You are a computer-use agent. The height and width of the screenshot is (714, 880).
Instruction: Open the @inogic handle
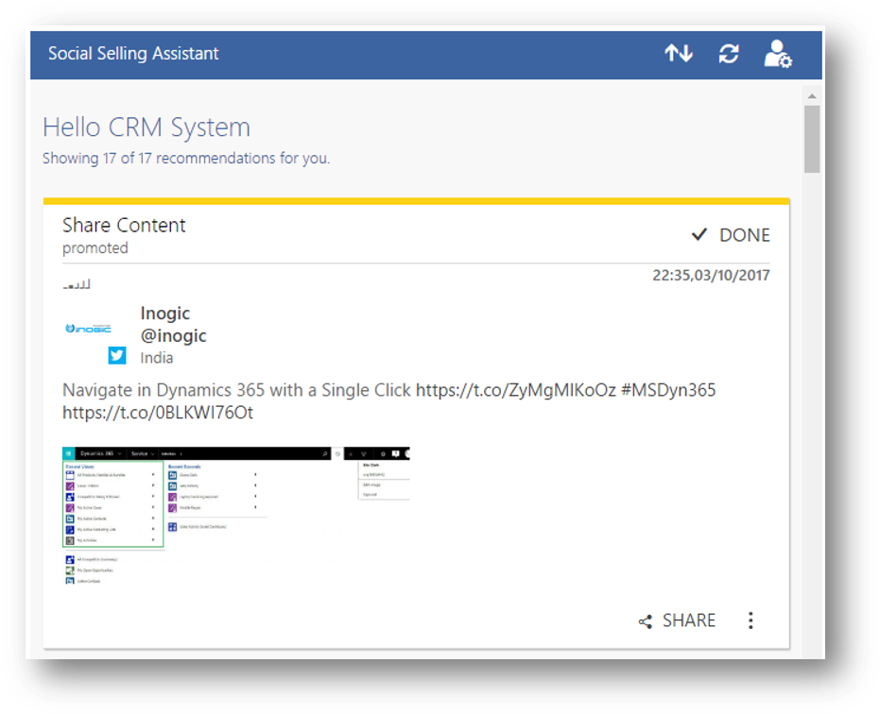tap(173, 335)
